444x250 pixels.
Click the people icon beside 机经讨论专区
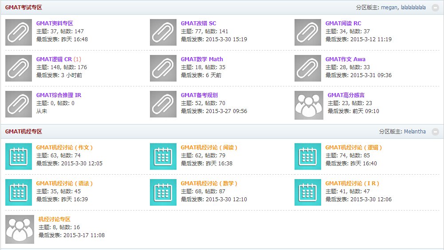point(20,229)
